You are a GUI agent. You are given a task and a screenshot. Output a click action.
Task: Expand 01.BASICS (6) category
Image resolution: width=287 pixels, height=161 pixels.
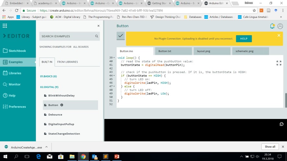click(48, 76)
